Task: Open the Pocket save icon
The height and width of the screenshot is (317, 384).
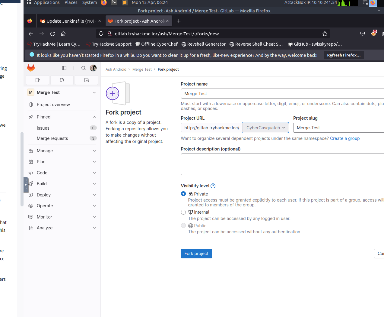Action: point(363,34)
